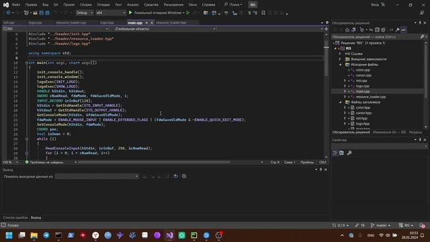Click Проблемы не найдены status indicator

tap(44, 162)
